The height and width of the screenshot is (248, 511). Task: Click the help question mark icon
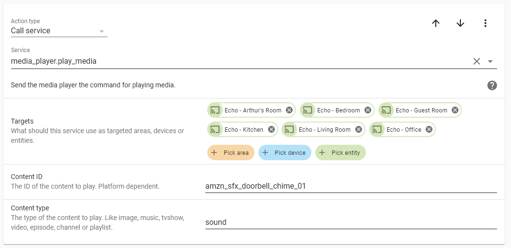[492, 85]
